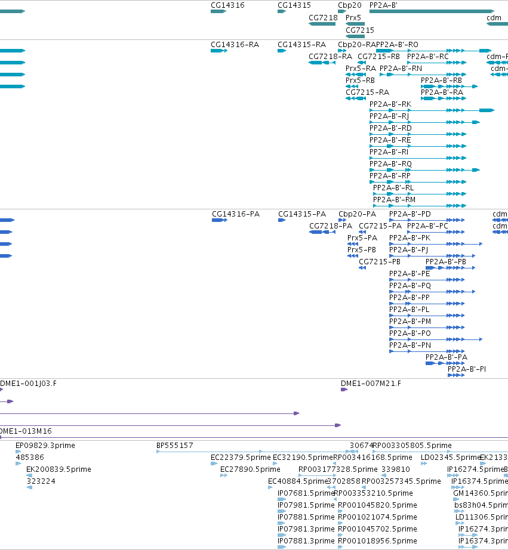Open protein Prx5-PB
Viewport: 508px width, 550px height.
click(x=362, y=250)
